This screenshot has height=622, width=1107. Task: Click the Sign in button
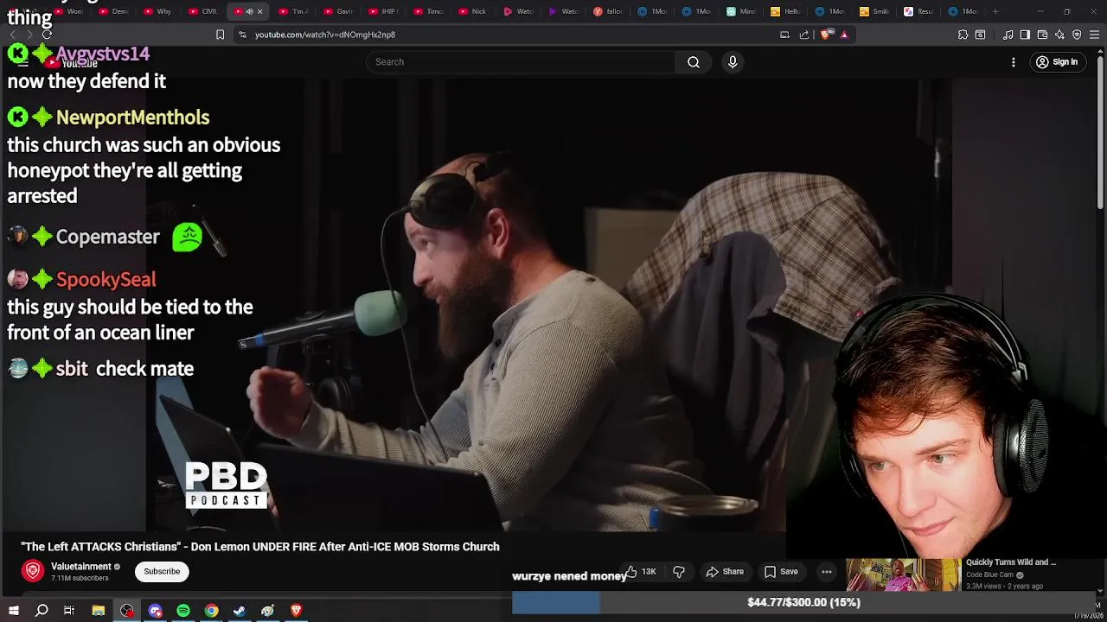[x=1057, y=62]
